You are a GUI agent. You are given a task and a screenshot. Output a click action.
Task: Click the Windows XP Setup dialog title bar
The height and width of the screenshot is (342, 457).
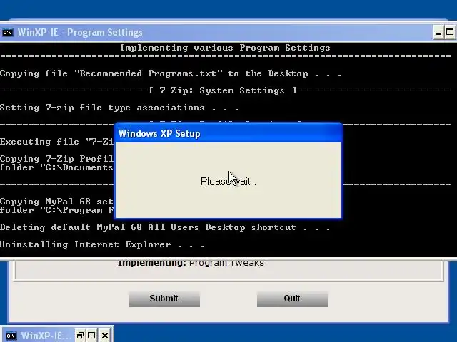[228, 133]
